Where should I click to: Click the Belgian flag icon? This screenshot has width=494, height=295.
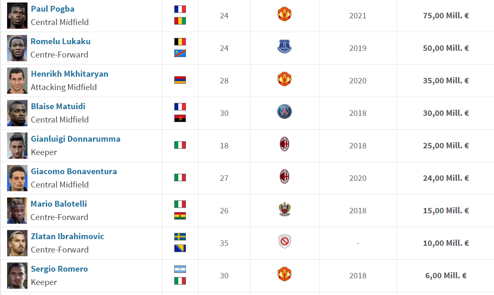180,42
